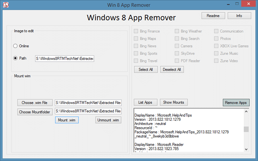Click the Choose .wim File button
This screenshot has width=258, height=161.
pos(35,103)
